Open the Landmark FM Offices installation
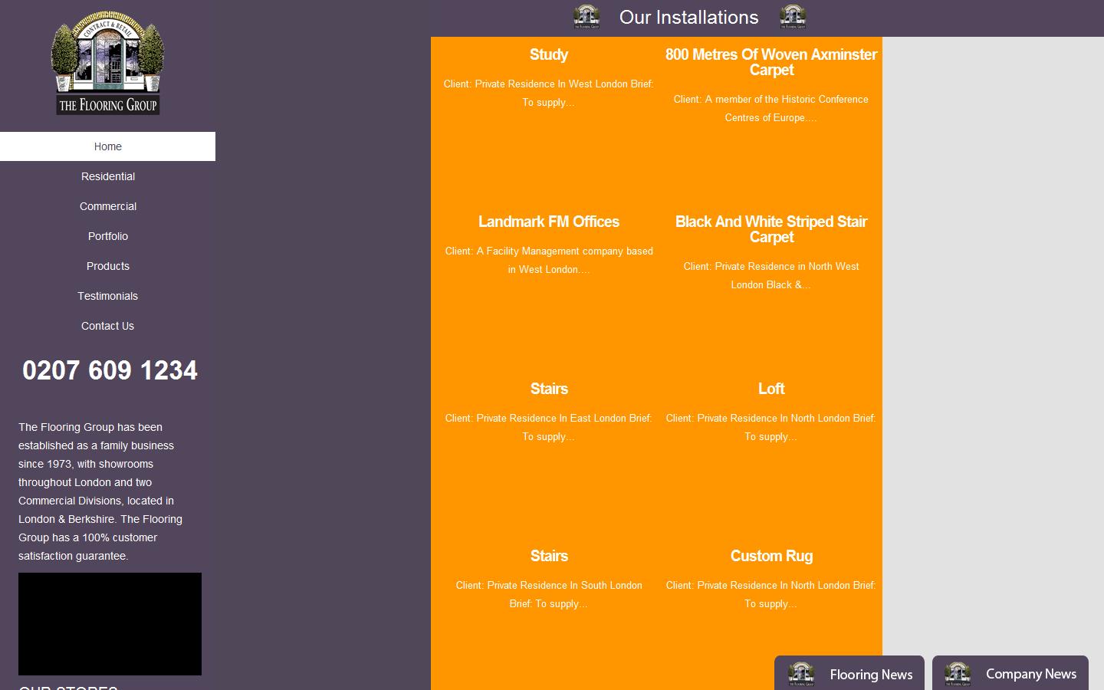 tap(548, 222)
